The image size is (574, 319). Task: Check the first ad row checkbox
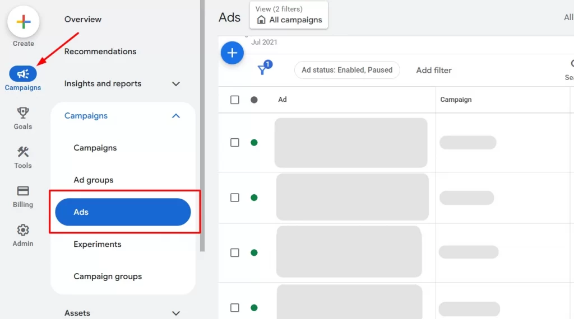[x=235, y=143]
